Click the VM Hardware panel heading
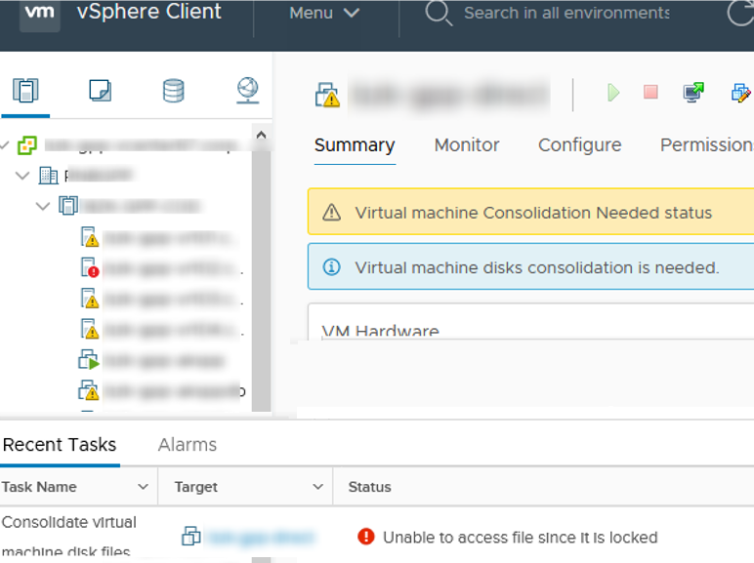The image size is (754, 563). (380, 331)
